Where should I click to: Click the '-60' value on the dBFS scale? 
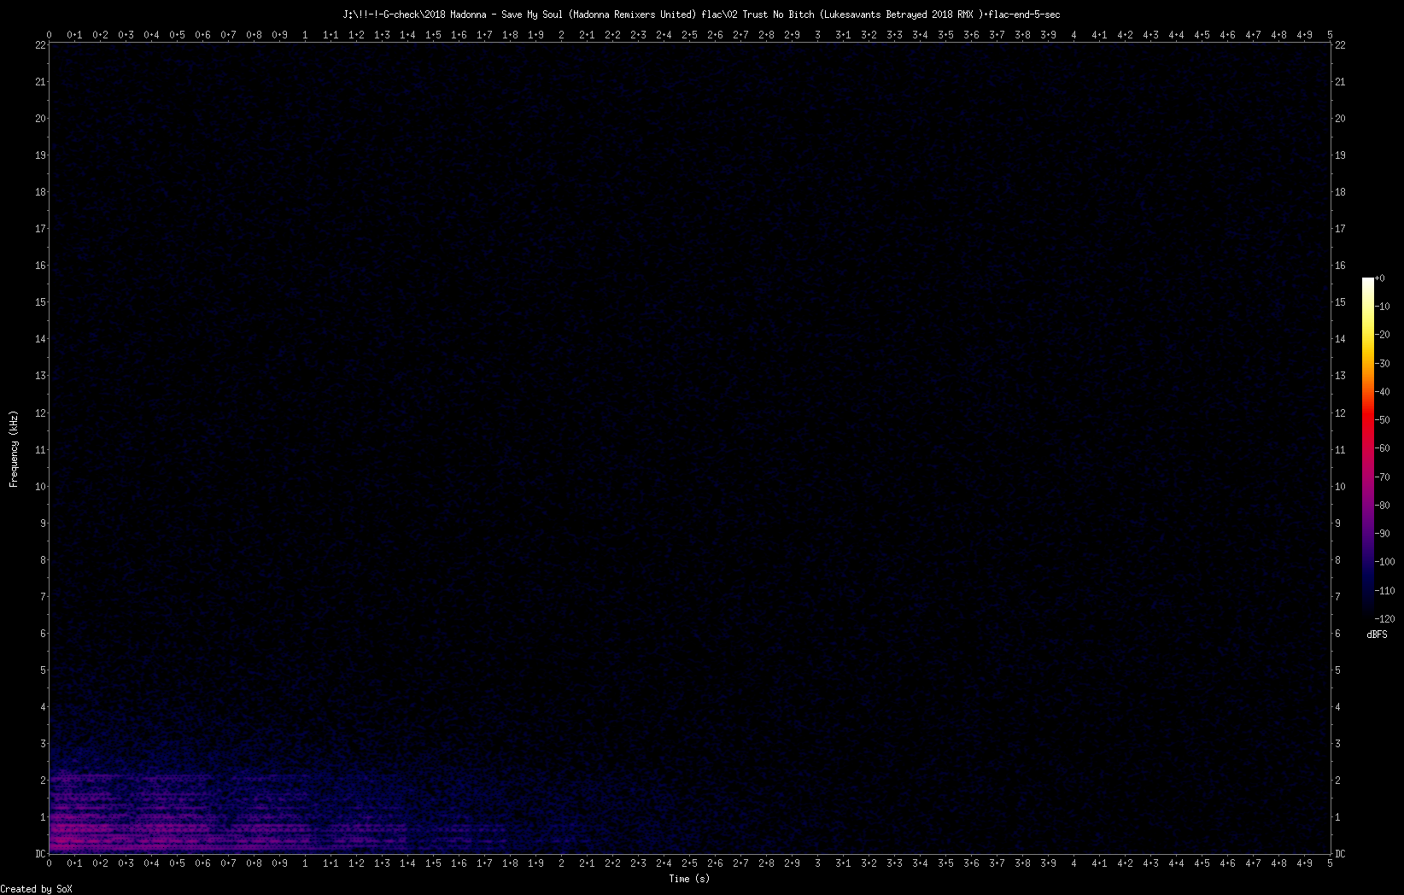[1383, 448]
